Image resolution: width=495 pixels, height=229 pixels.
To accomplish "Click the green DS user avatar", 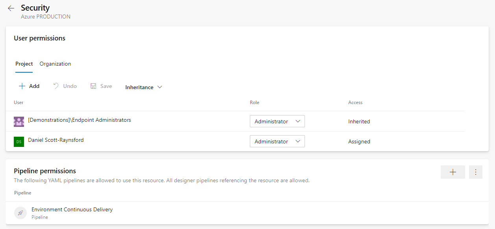I will (x=19, y=141).
